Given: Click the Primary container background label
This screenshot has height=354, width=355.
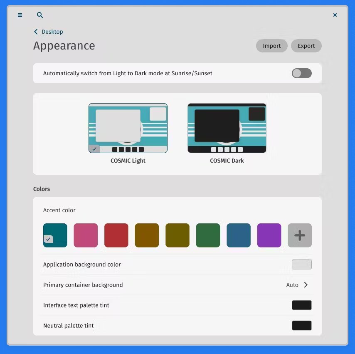Looking at the screenshot, I should click(x=83, y=285).
